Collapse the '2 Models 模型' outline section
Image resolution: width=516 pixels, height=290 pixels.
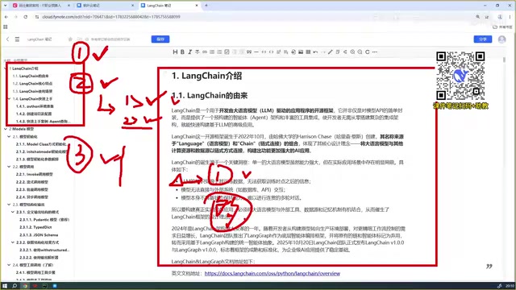(x=6, y=129)
